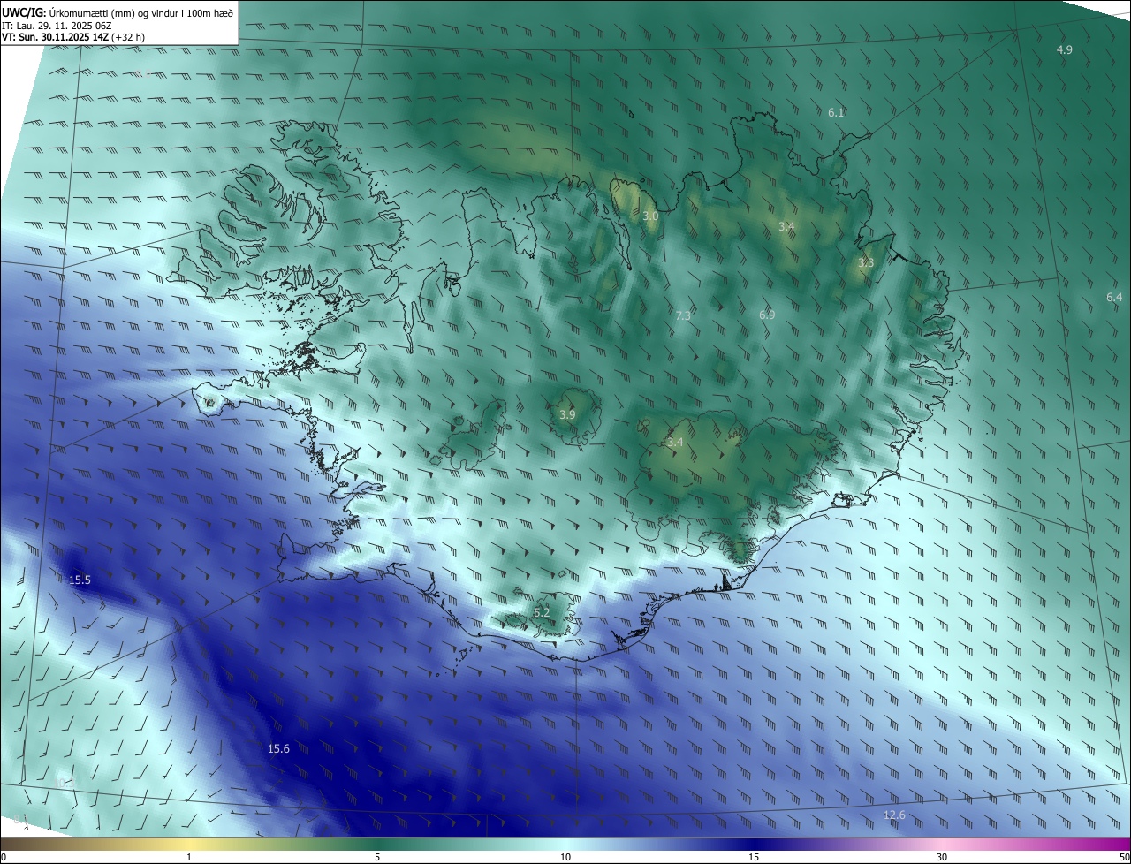Click the 15 tick on the color scale
This screenshot has width=1131, height=864.
(x=754, y=857)
